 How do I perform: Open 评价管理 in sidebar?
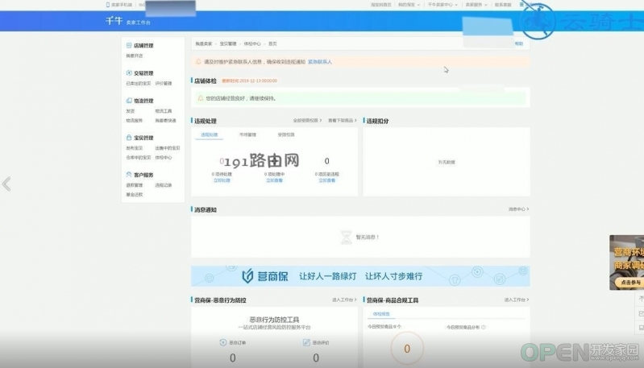(x=164, y=83)
